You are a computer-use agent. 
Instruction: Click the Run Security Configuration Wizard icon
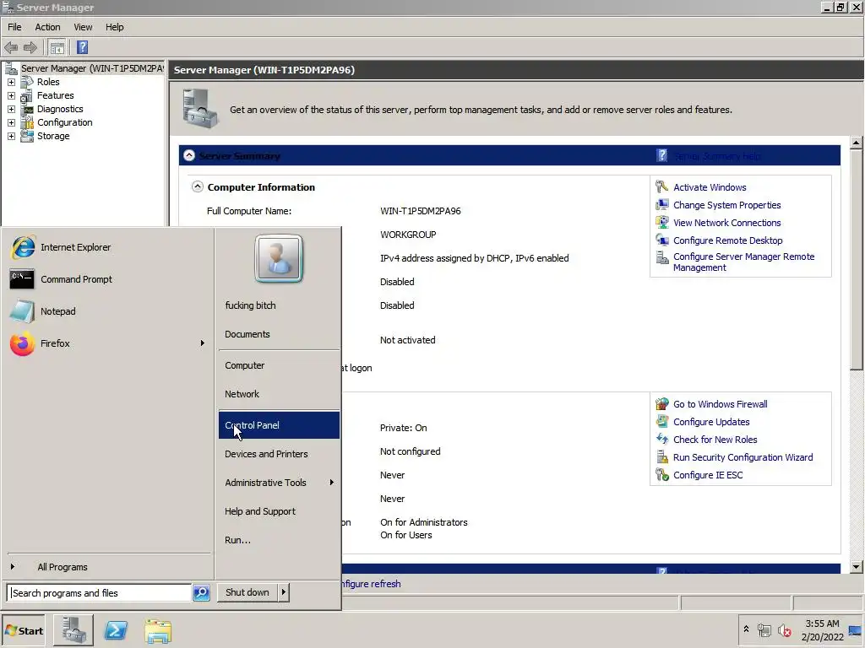click(661, 456)
